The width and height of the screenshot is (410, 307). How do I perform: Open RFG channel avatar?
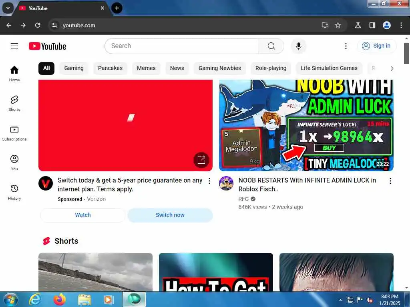click(x=226, y=183)
